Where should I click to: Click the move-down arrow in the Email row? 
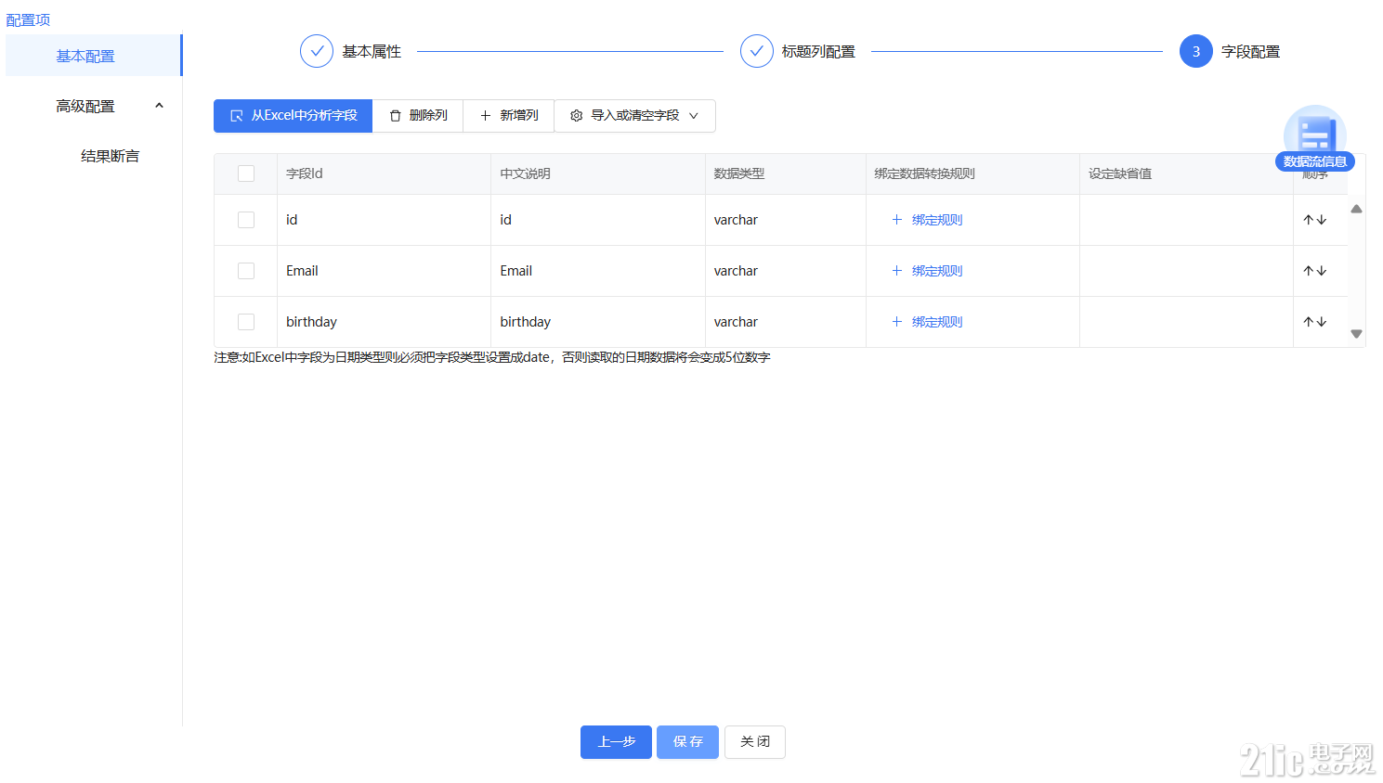point(1322,271)
